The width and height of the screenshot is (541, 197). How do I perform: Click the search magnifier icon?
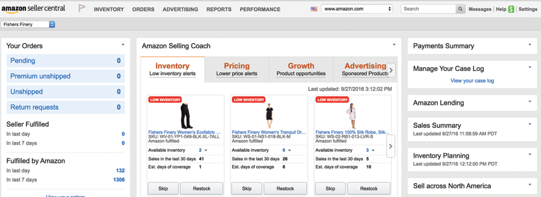pyautogui.click(x=460, y=9)
